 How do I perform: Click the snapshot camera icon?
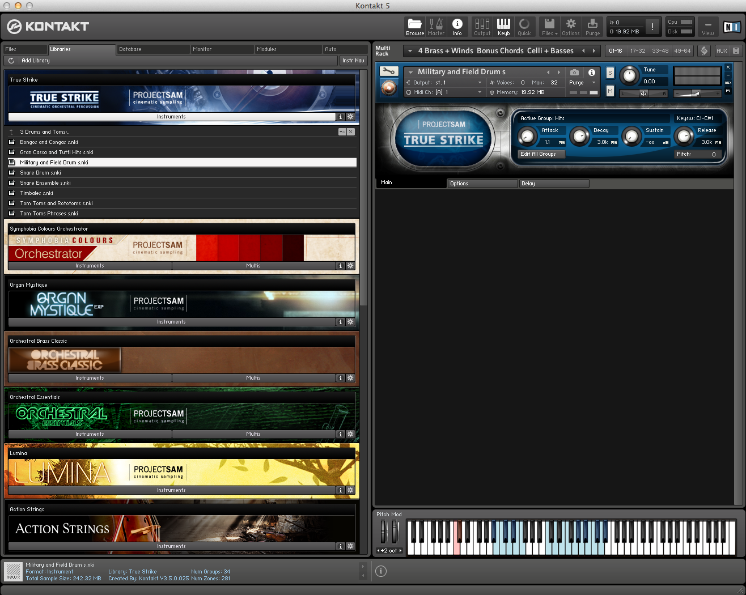tap(574, 72)
